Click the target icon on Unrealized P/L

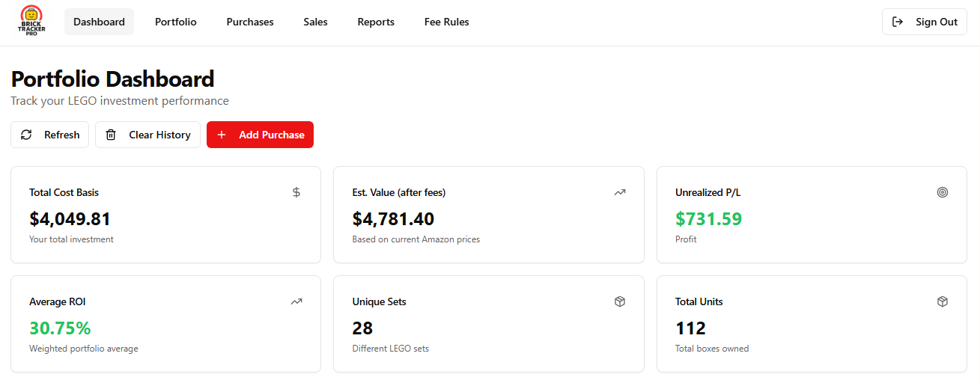click(943, 192)
